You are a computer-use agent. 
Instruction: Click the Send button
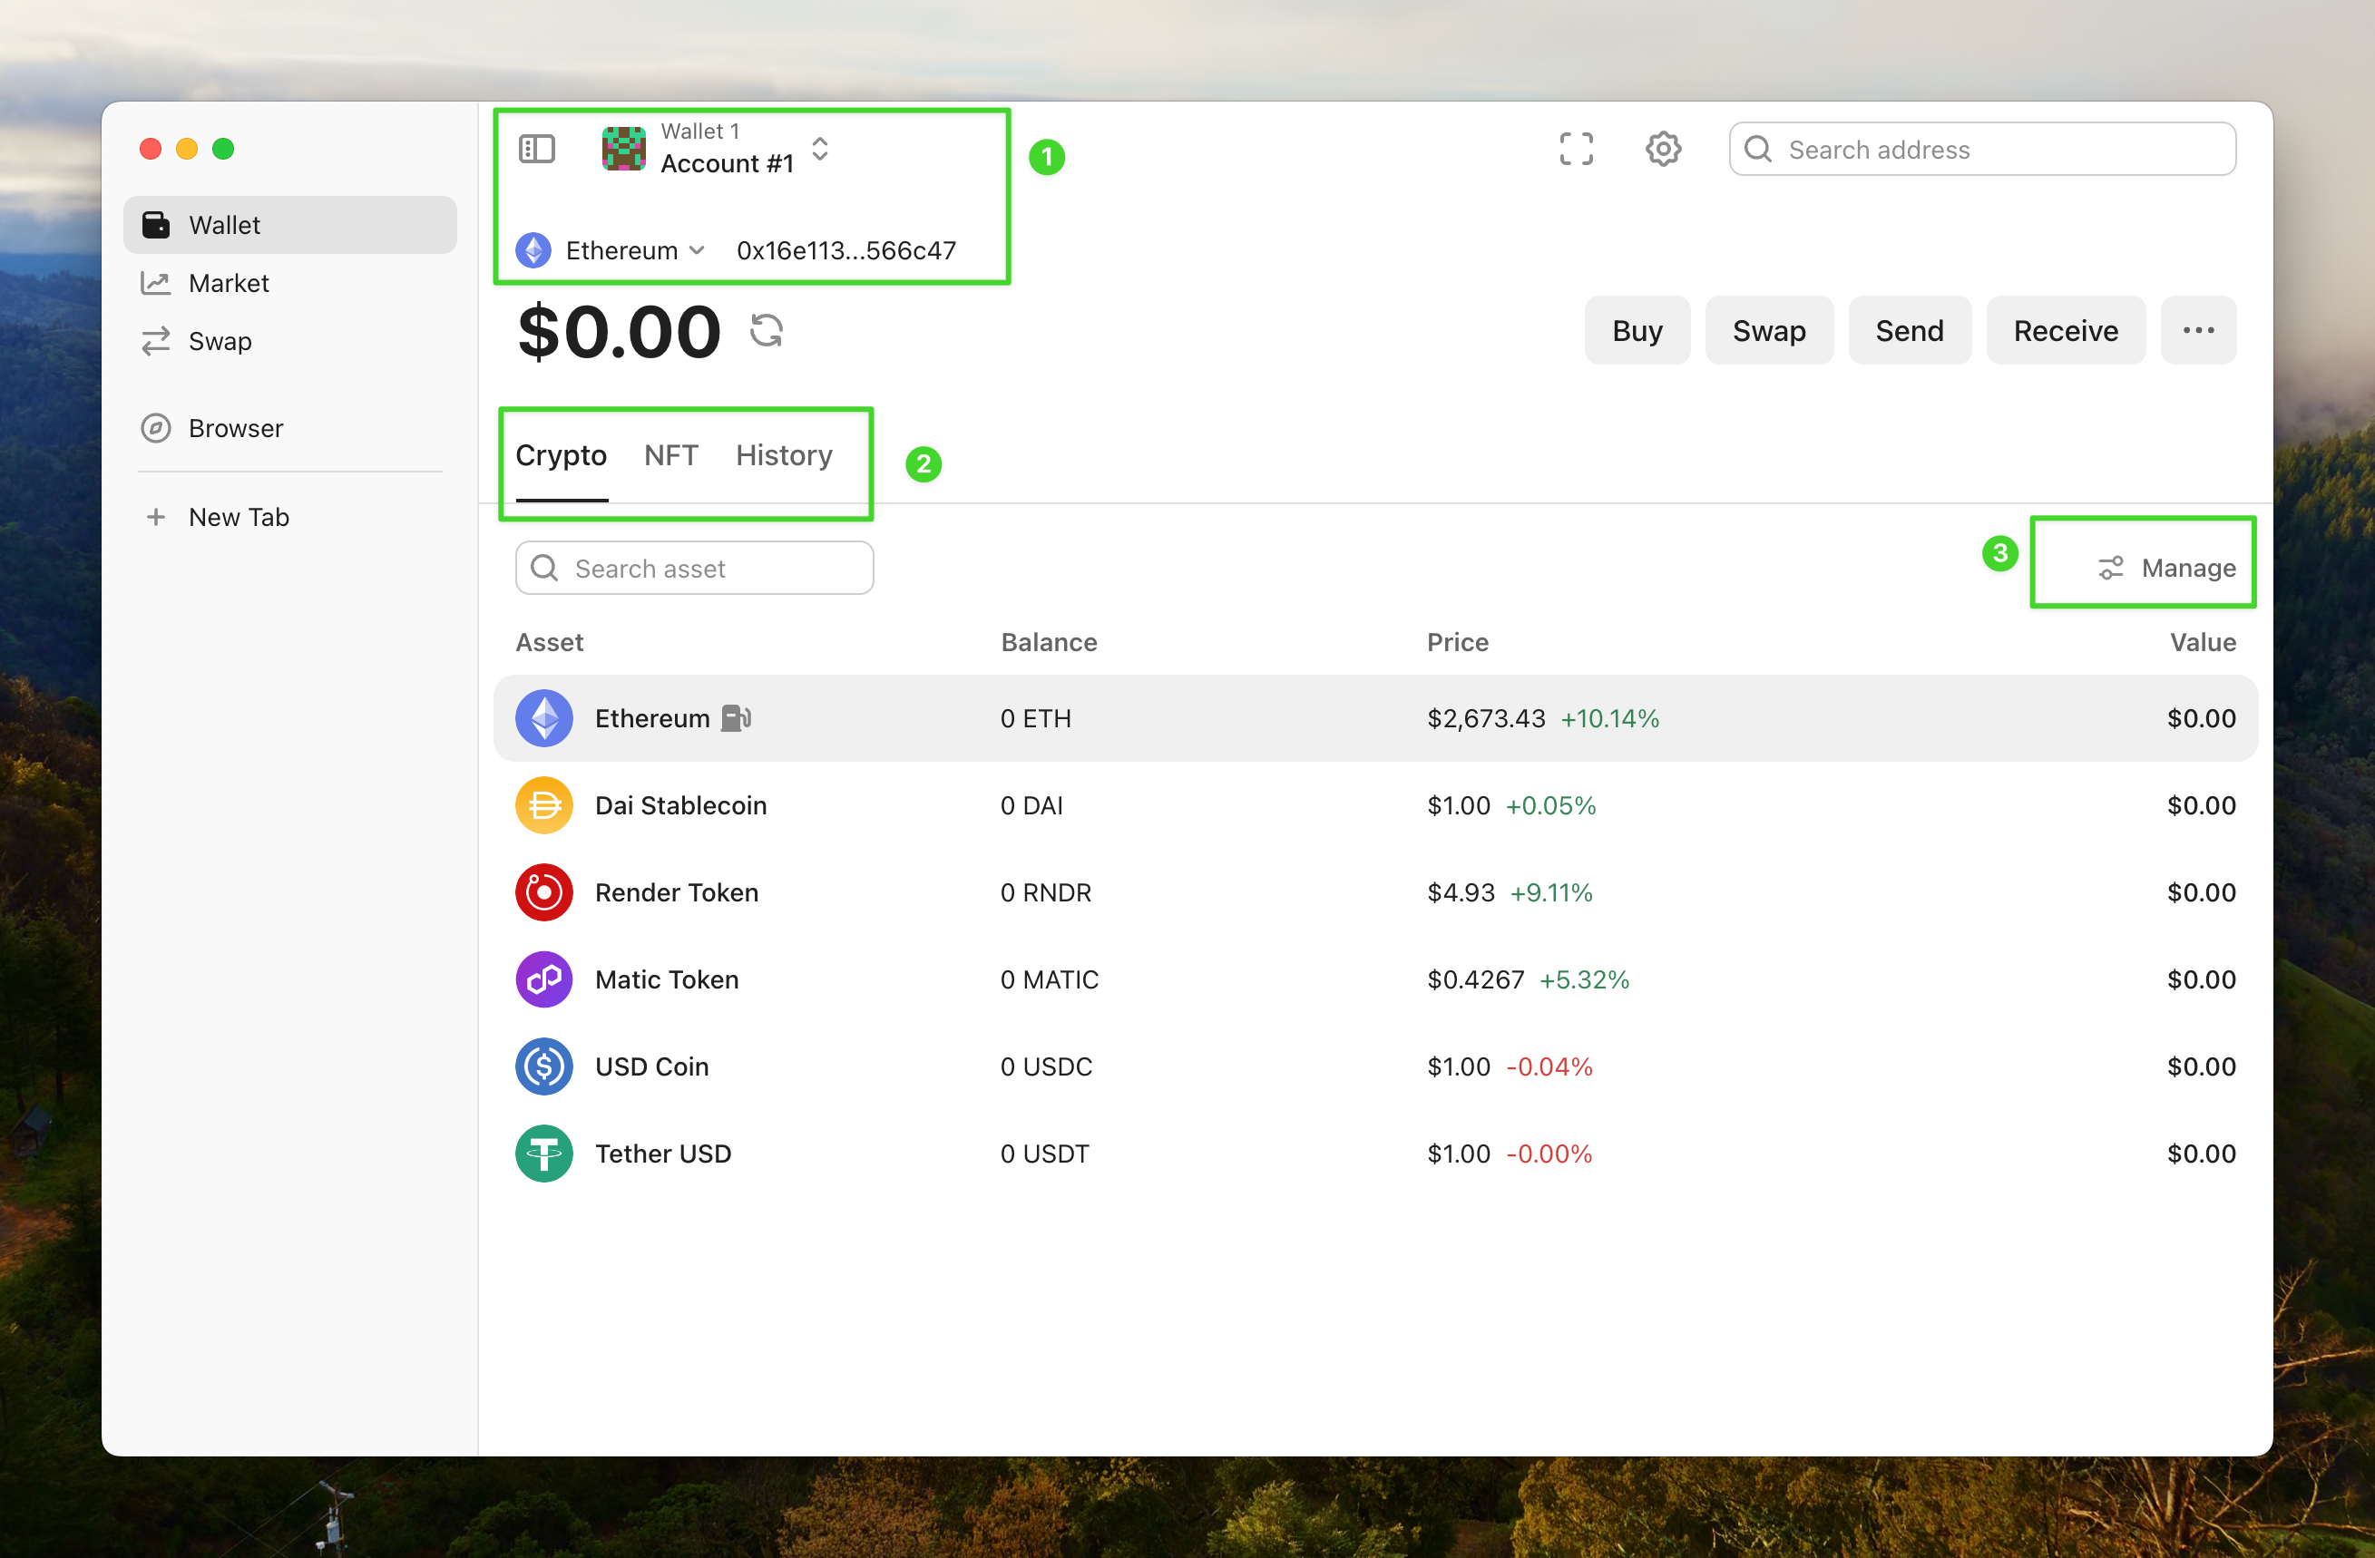pyautogui.click(x=1910, y=330)
